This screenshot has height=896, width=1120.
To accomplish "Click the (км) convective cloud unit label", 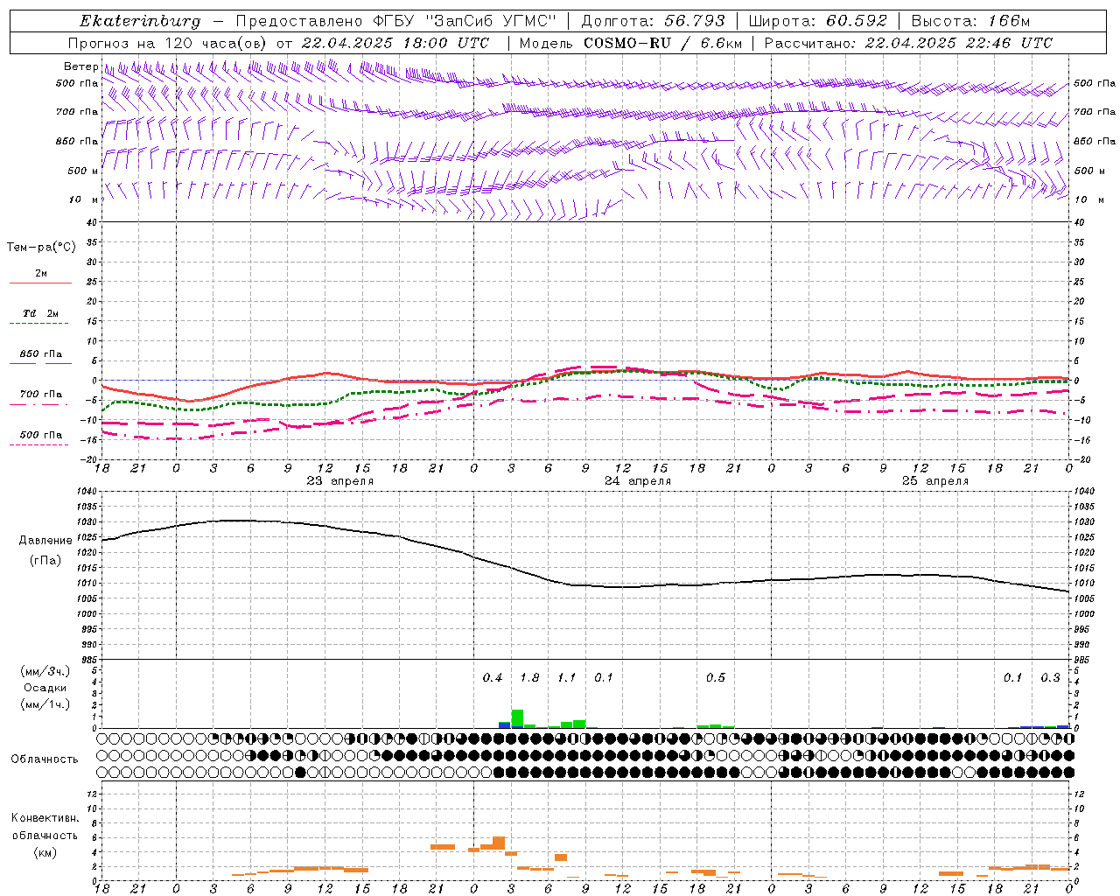I will click(45, 852).
